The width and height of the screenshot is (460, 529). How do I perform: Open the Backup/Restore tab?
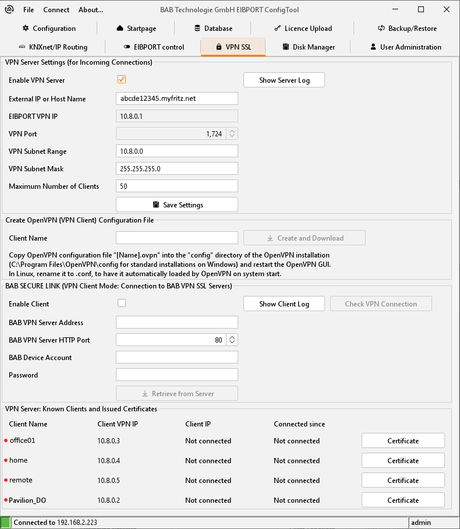407,28
